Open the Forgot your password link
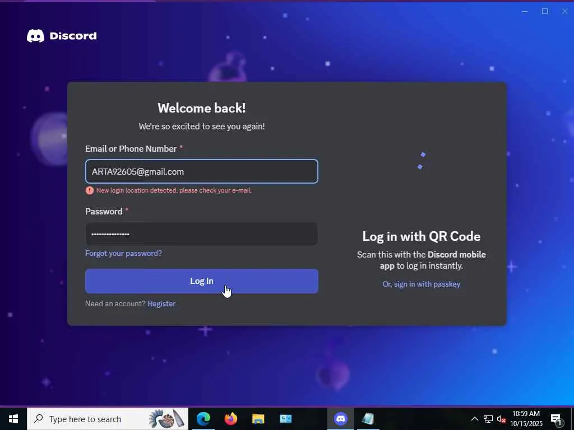The width and height of the screenshot is (574, 430). click(x=123, y=253)
